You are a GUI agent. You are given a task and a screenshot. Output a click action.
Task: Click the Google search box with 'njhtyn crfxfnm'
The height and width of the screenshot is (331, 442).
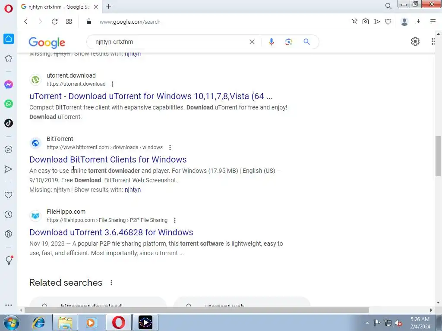(169, 42)
